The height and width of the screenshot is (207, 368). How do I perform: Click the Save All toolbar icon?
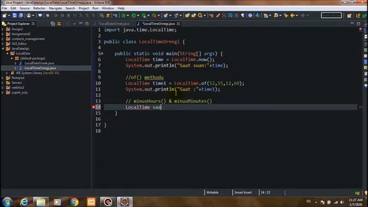pyautogui.click(x=21, y=16)
